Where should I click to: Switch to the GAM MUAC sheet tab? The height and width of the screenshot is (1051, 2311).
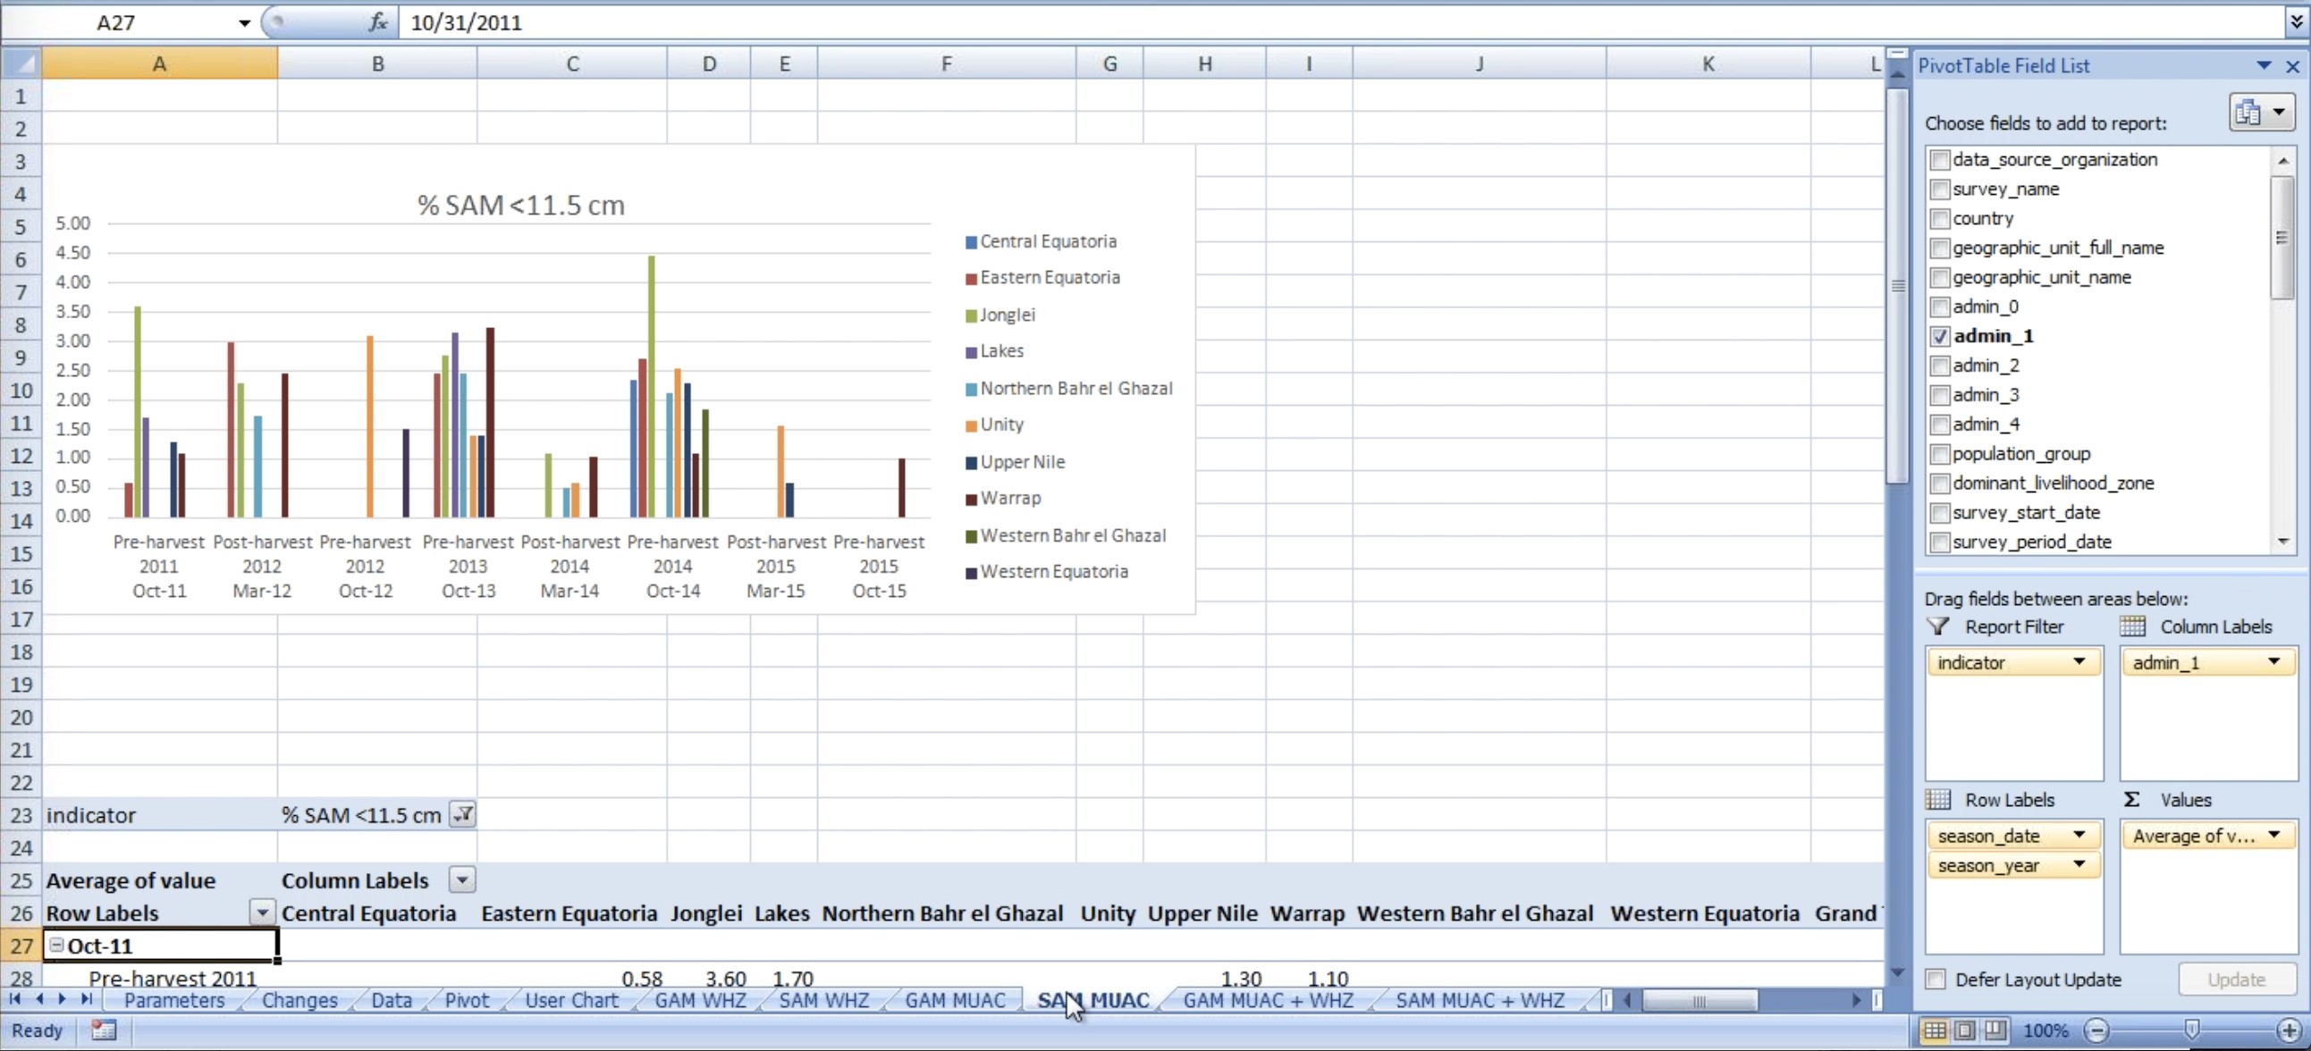pos(955,1000)
